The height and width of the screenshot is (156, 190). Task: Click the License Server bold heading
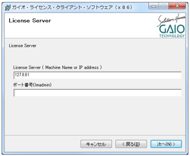click(x=30, y=21)
